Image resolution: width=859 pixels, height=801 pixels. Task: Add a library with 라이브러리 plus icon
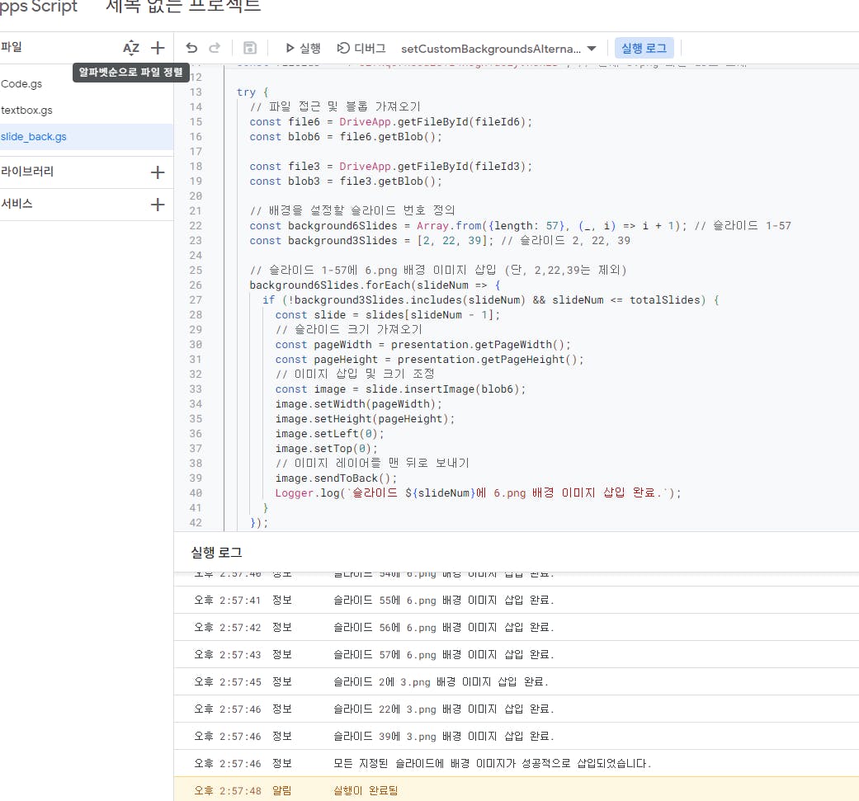(x=158, y=172)
